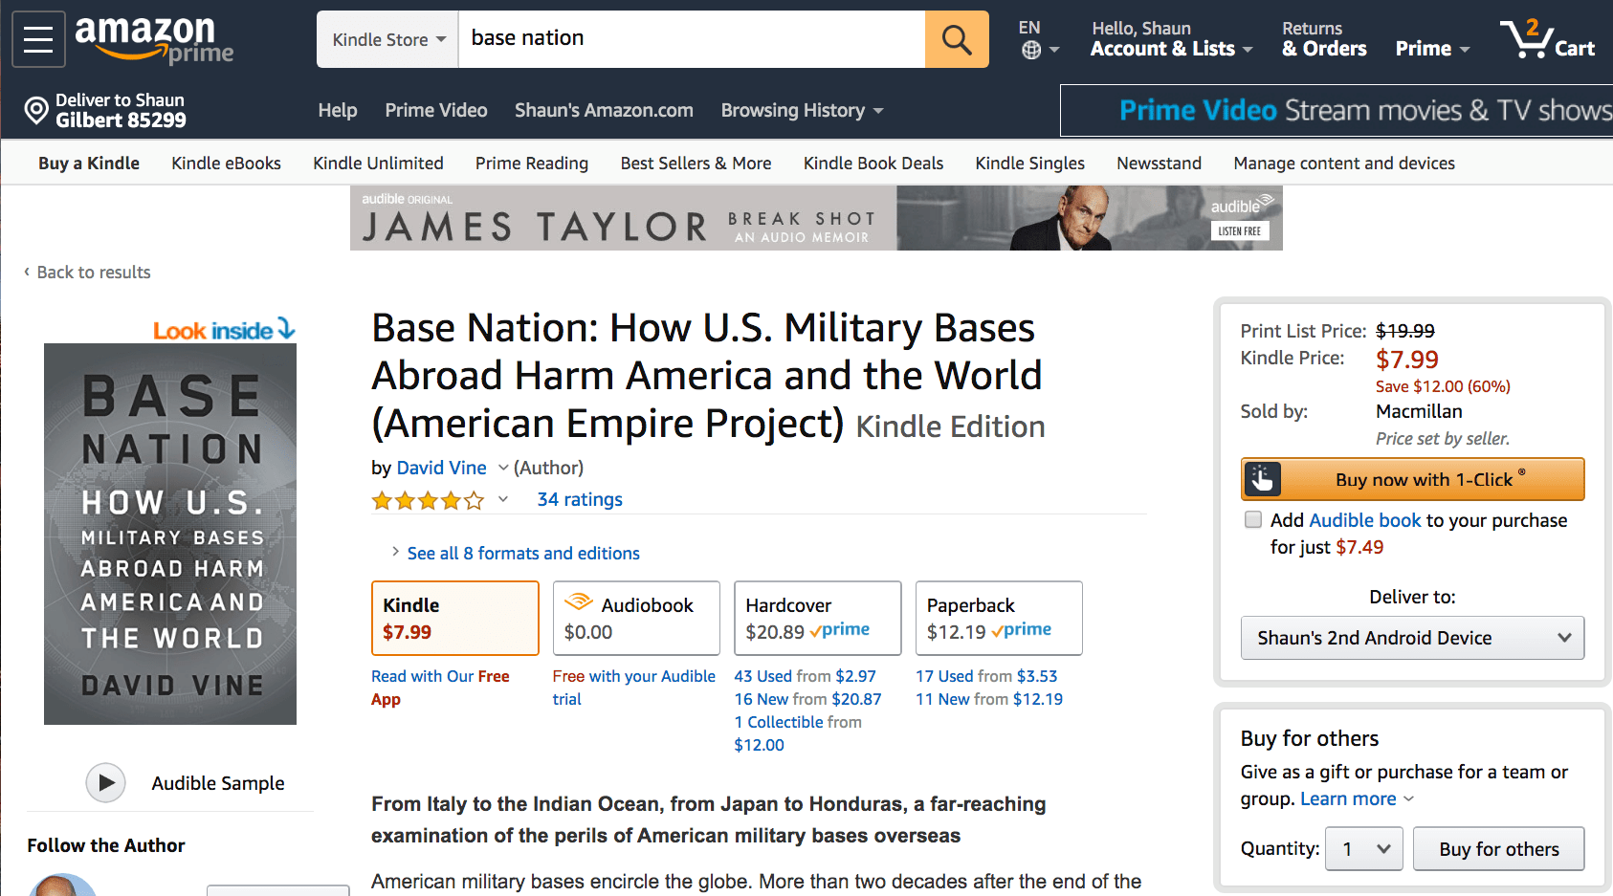Click the David Vine author link
Viewport: 1613px width, 896px height.
tap(441, 468)
